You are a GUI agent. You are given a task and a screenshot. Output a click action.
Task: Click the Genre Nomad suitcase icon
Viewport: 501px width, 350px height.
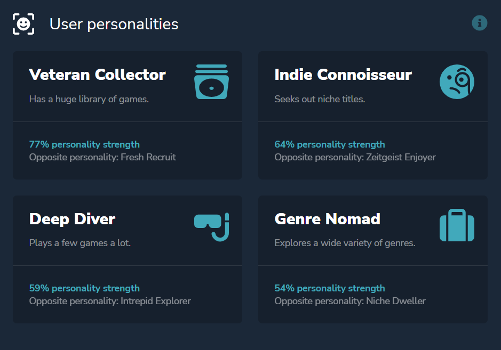pyautogui.click(x=457, y=226)
